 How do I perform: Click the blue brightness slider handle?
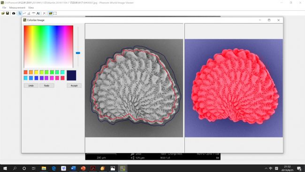pyautogui.click(x=78, y=53)
